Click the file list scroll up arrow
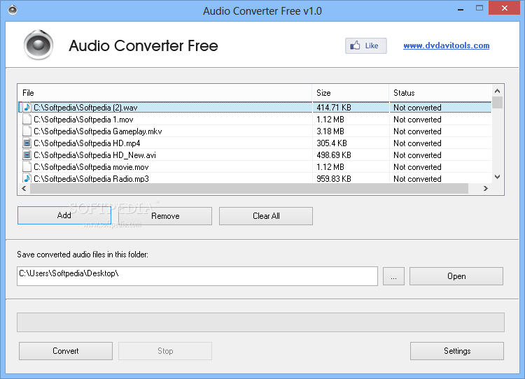Screen dimensions: 525x379 [498, 91]
